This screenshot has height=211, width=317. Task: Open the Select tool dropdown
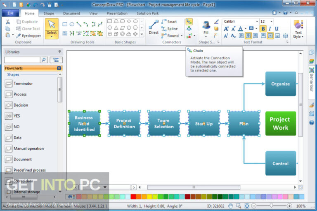(x=52, y=37)
